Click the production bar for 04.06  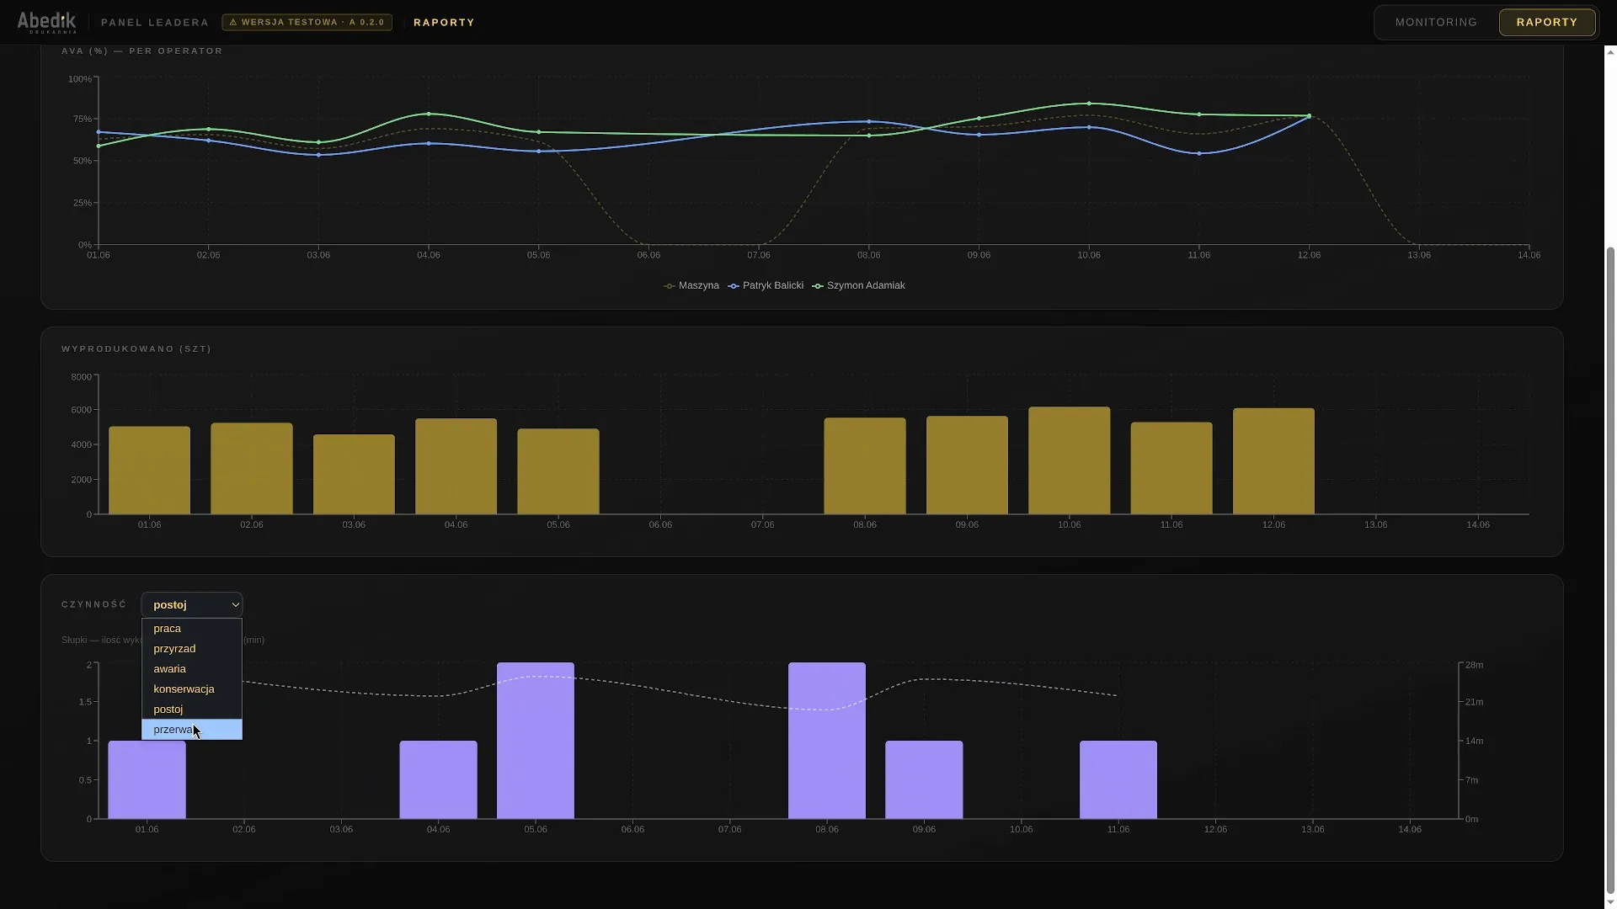[456, 466]
